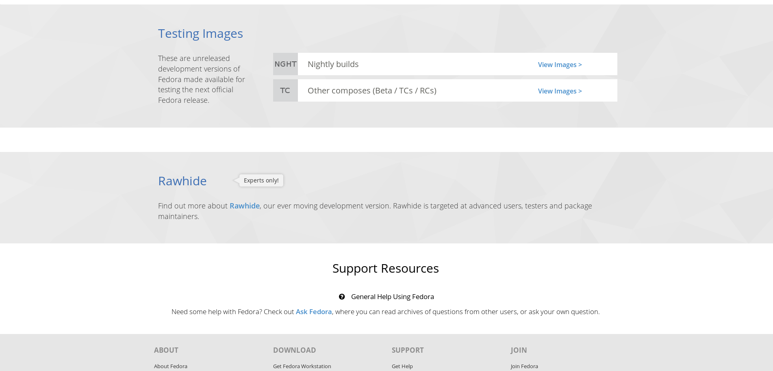Open View Images link for Other composes
773x371 pixels.
(560, 91)
